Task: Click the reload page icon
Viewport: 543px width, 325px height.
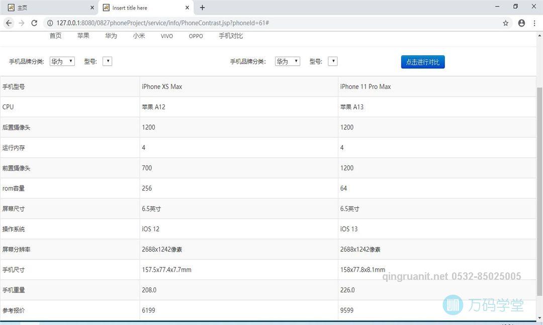Action: click(34, 23)
